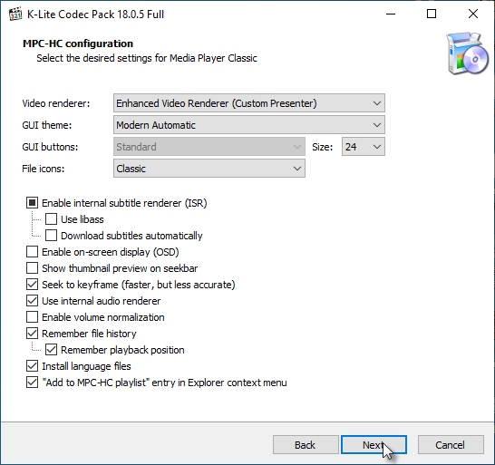Click the Back button

click(306, 445)
